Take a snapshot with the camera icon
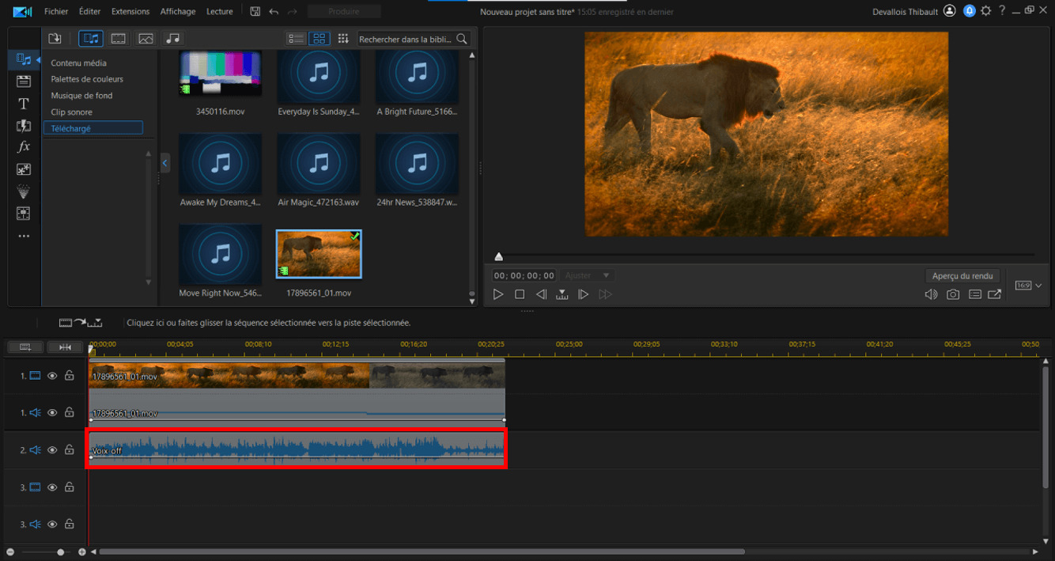 [x=953, y=294]
